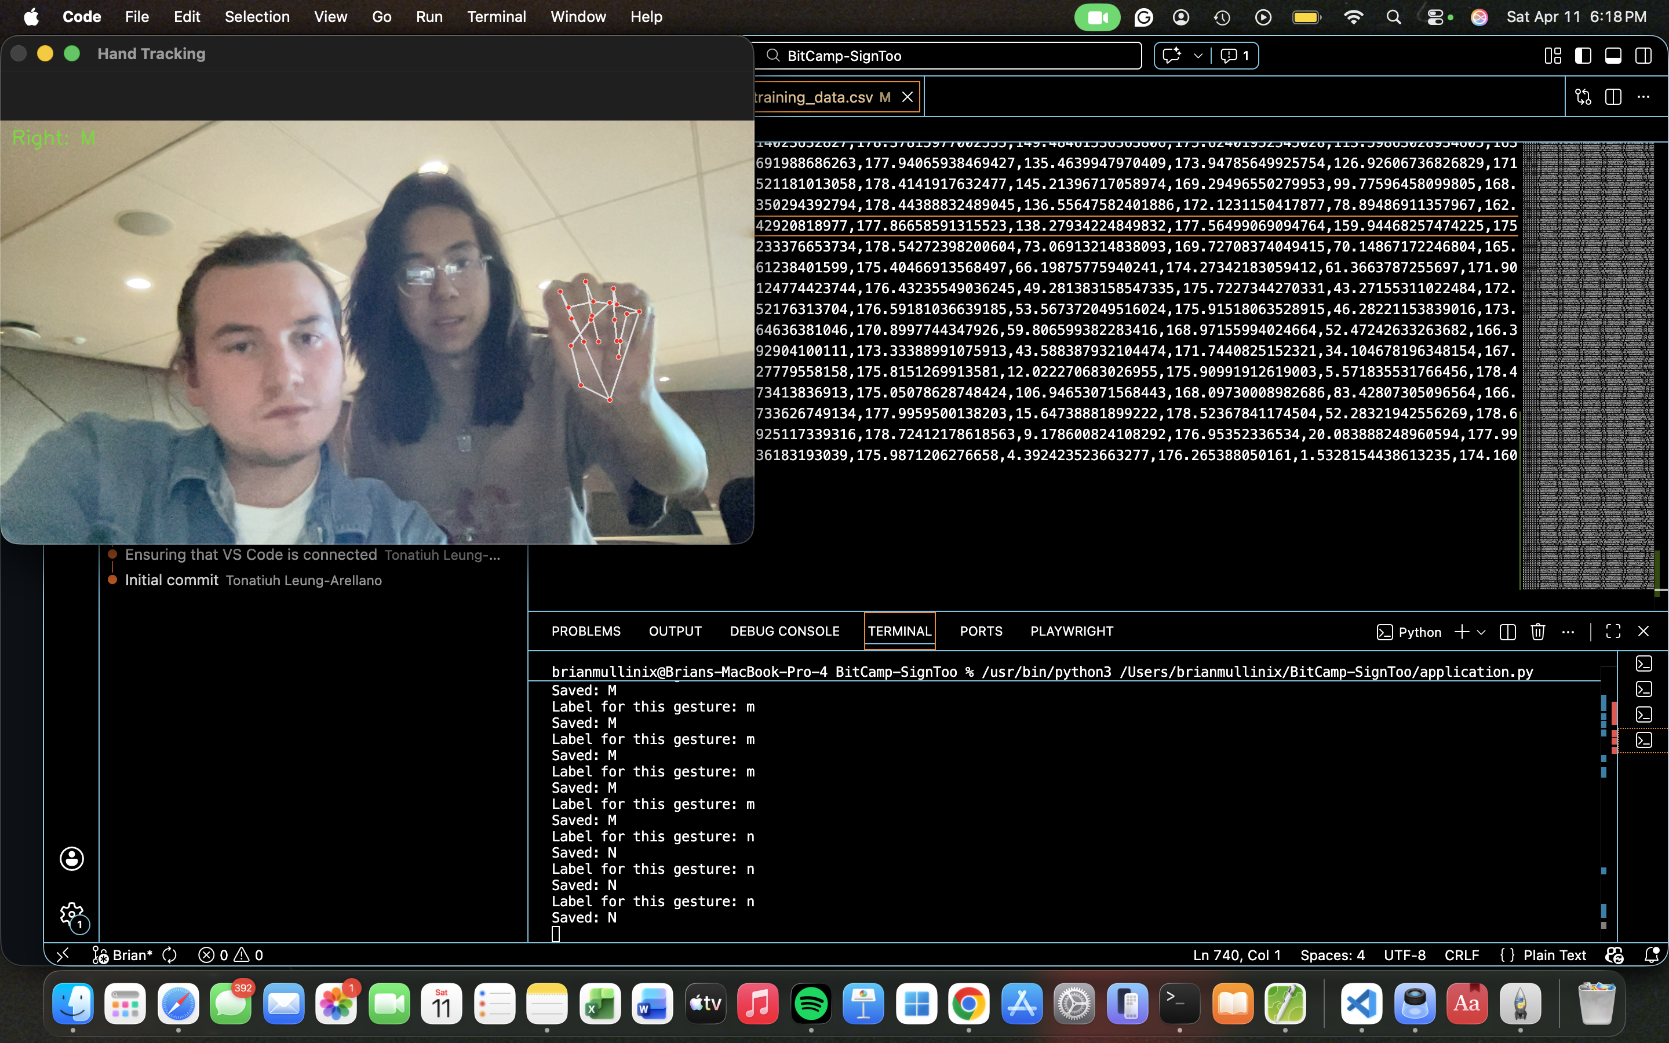Toggle Secondary Side Bar visibility

pyautogui.click(x=1643, y=56)
